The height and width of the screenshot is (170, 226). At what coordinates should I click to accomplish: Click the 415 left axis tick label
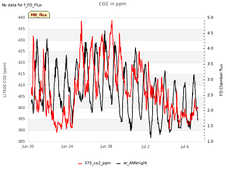click(x=22, y=74)
